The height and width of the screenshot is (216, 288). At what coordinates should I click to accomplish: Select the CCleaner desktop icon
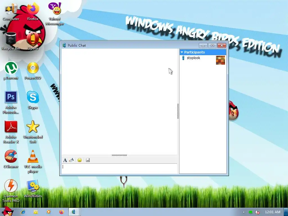(11, 159)
